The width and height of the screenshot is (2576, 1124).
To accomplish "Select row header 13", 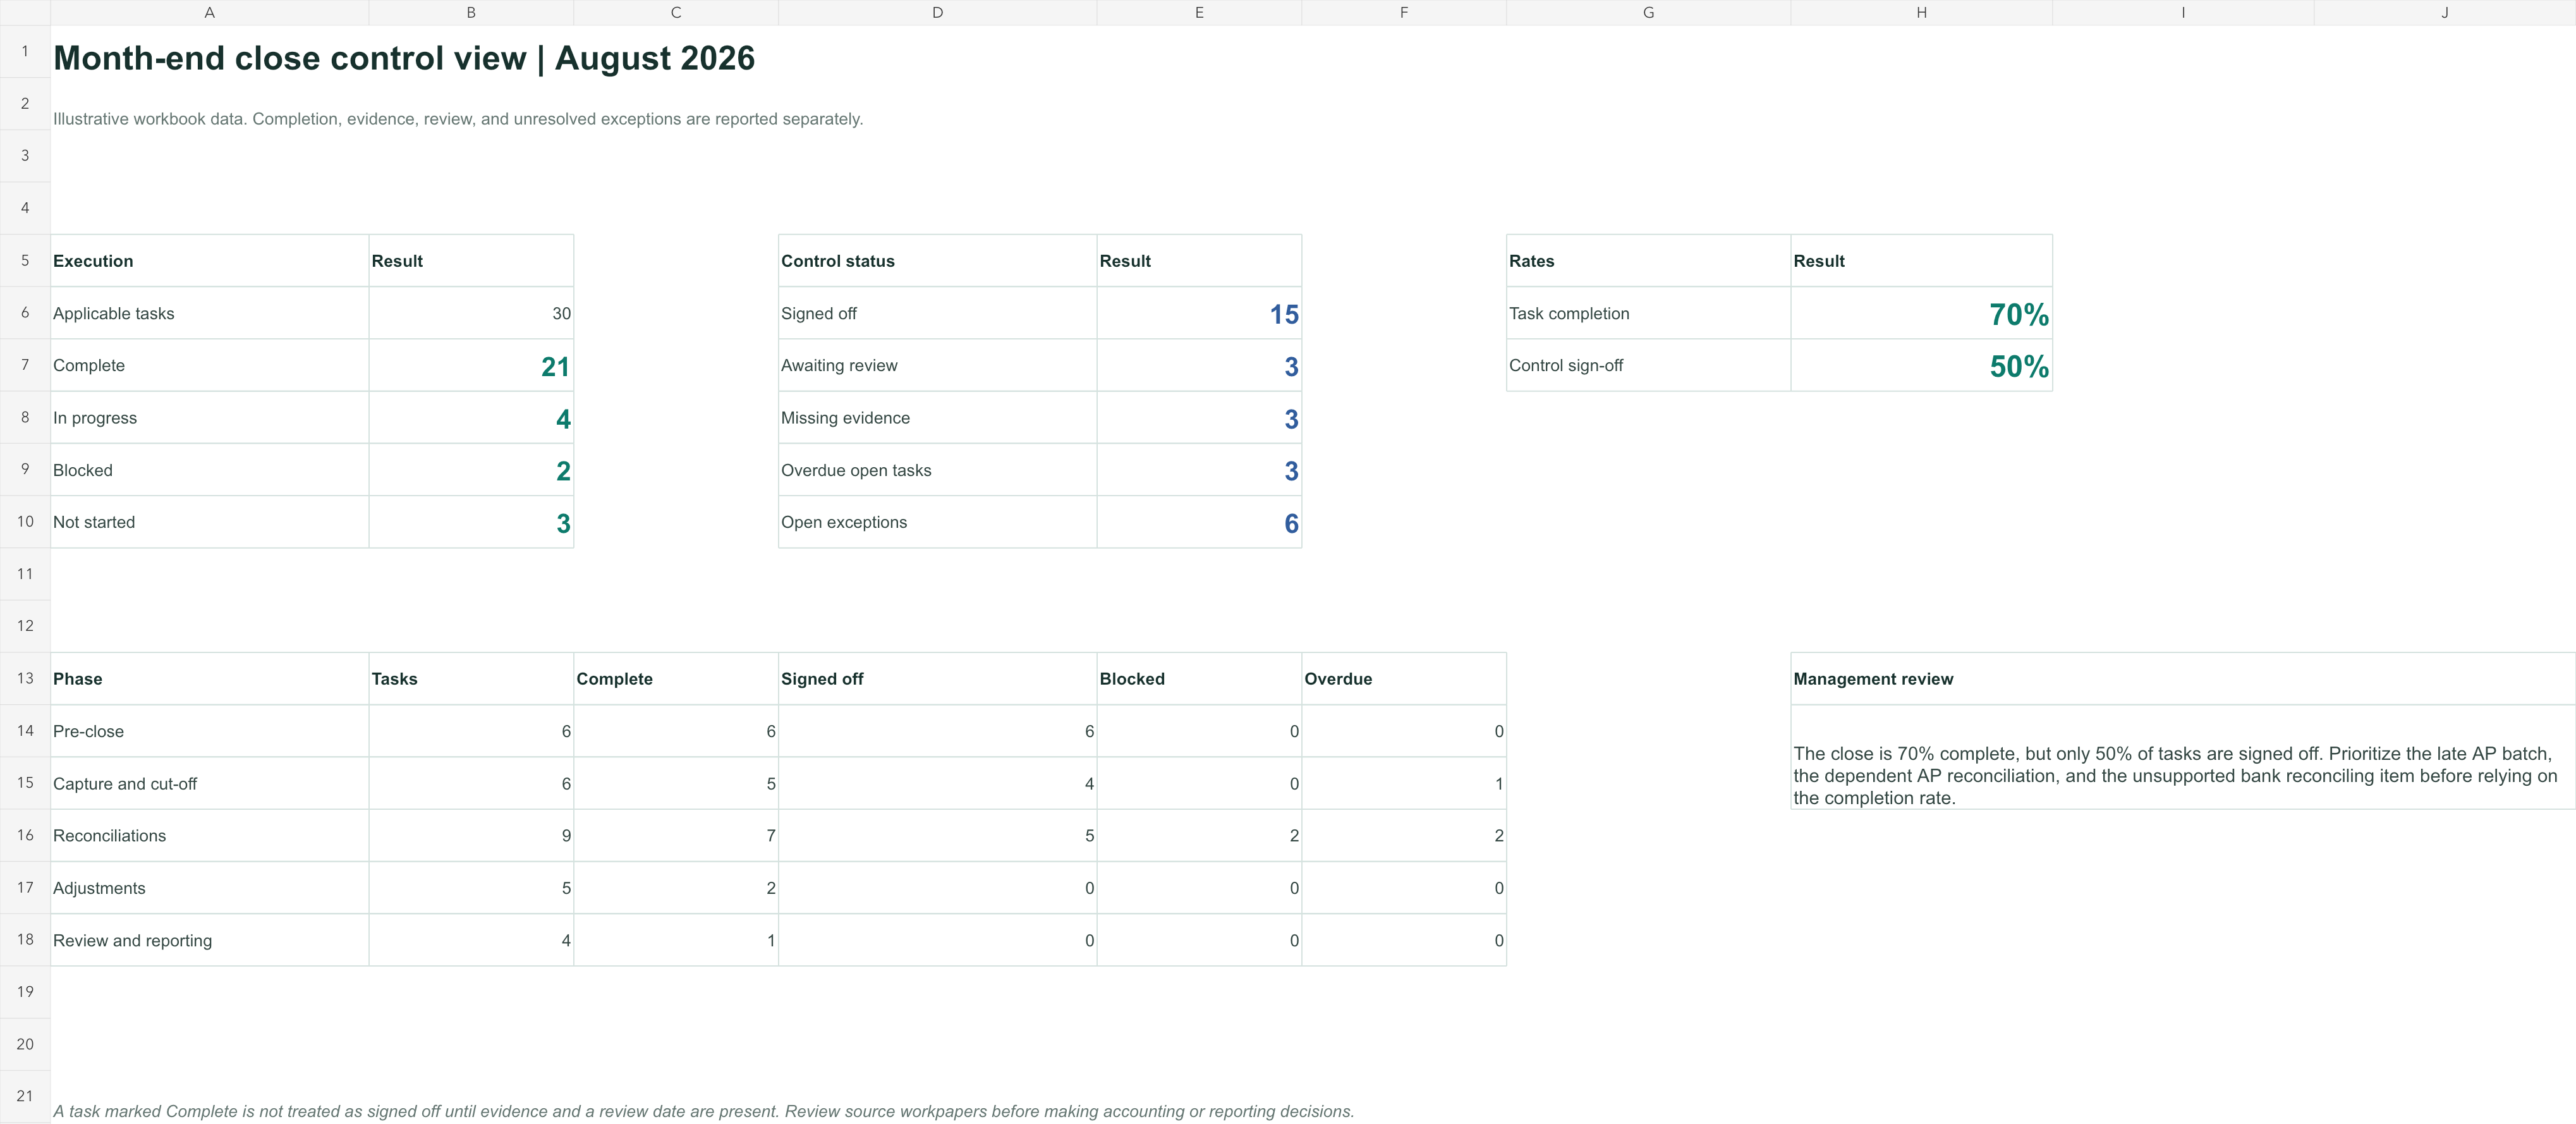I will tap(25, 678).
